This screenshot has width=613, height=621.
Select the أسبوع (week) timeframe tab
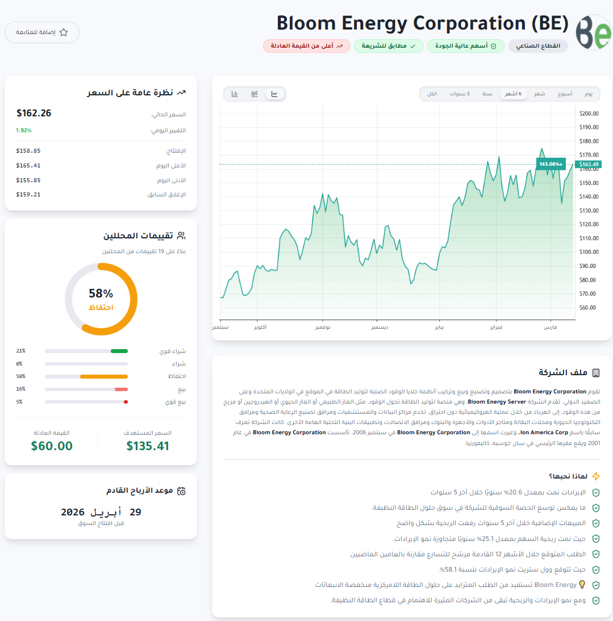565,94
